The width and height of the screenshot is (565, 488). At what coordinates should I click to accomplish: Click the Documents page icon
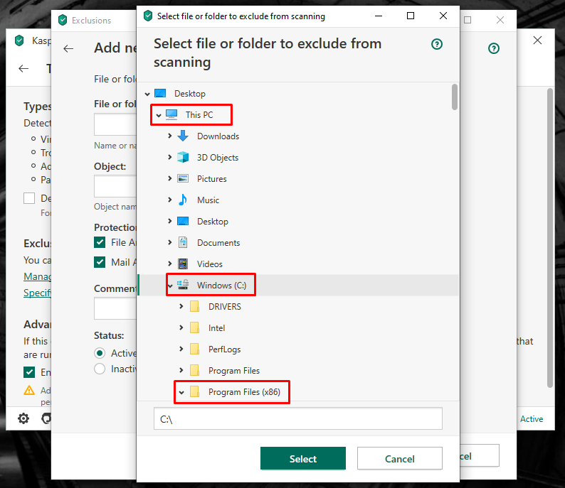coord(183,242)
